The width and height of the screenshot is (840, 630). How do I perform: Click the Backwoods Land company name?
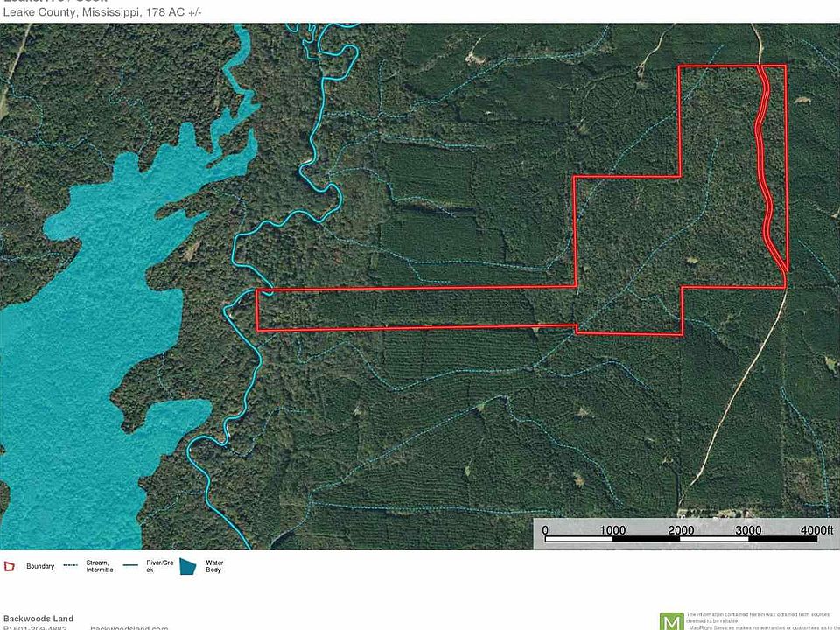(x=38, y=618)
